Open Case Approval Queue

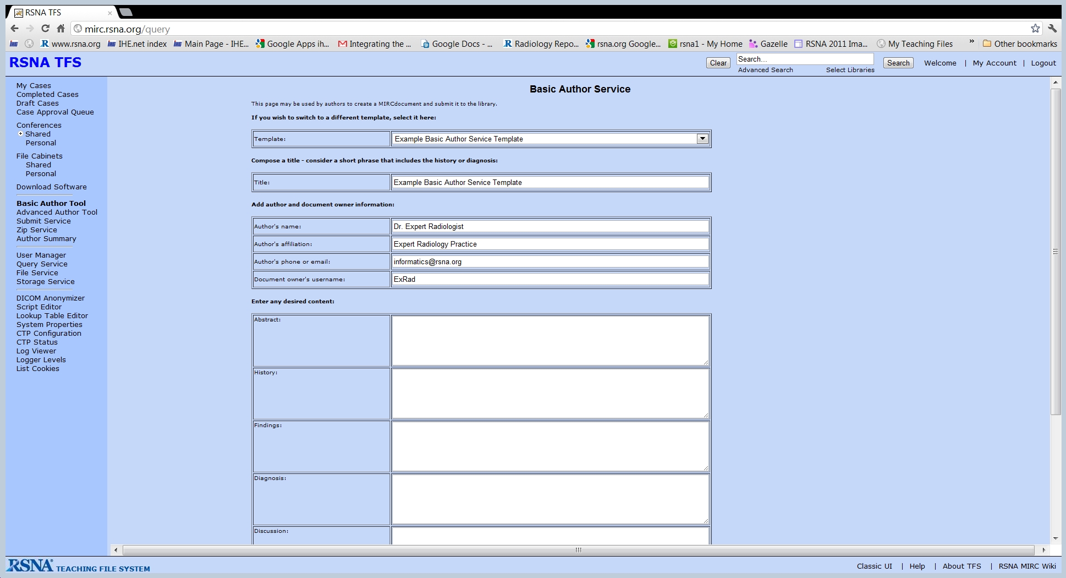point(55,112)
